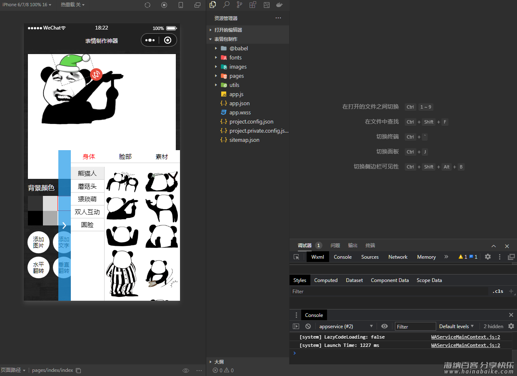Open the 热重载 hot reload dropdown

[72, 5]
